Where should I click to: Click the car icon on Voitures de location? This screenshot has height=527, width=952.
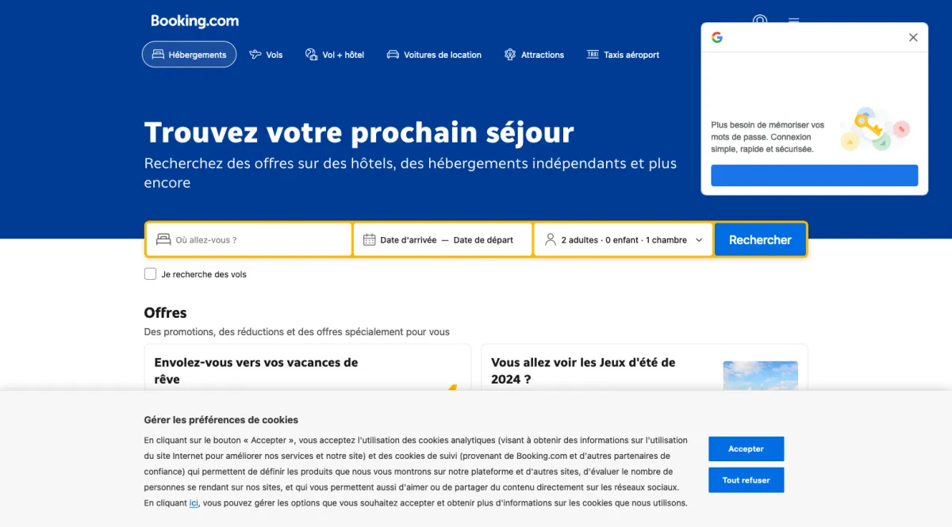click(x=392, y=55)
